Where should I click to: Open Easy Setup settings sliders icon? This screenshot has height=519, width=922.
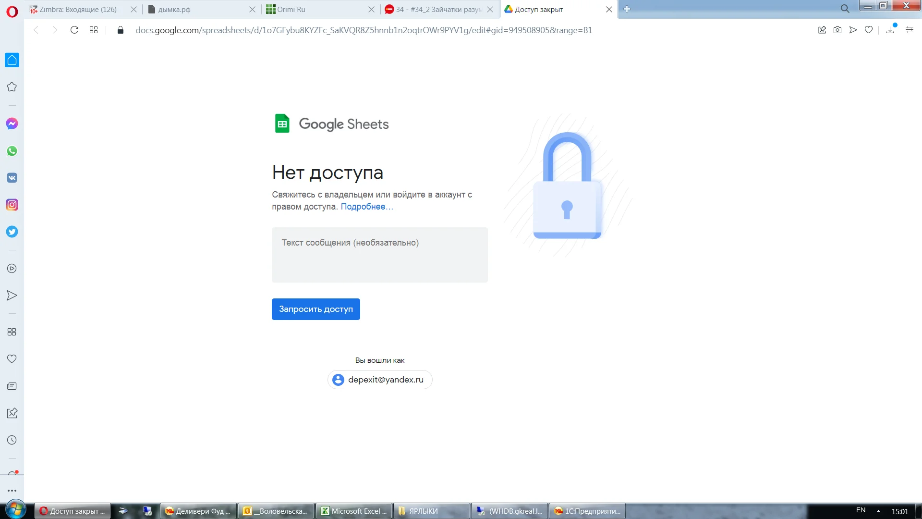click(909, 30)
